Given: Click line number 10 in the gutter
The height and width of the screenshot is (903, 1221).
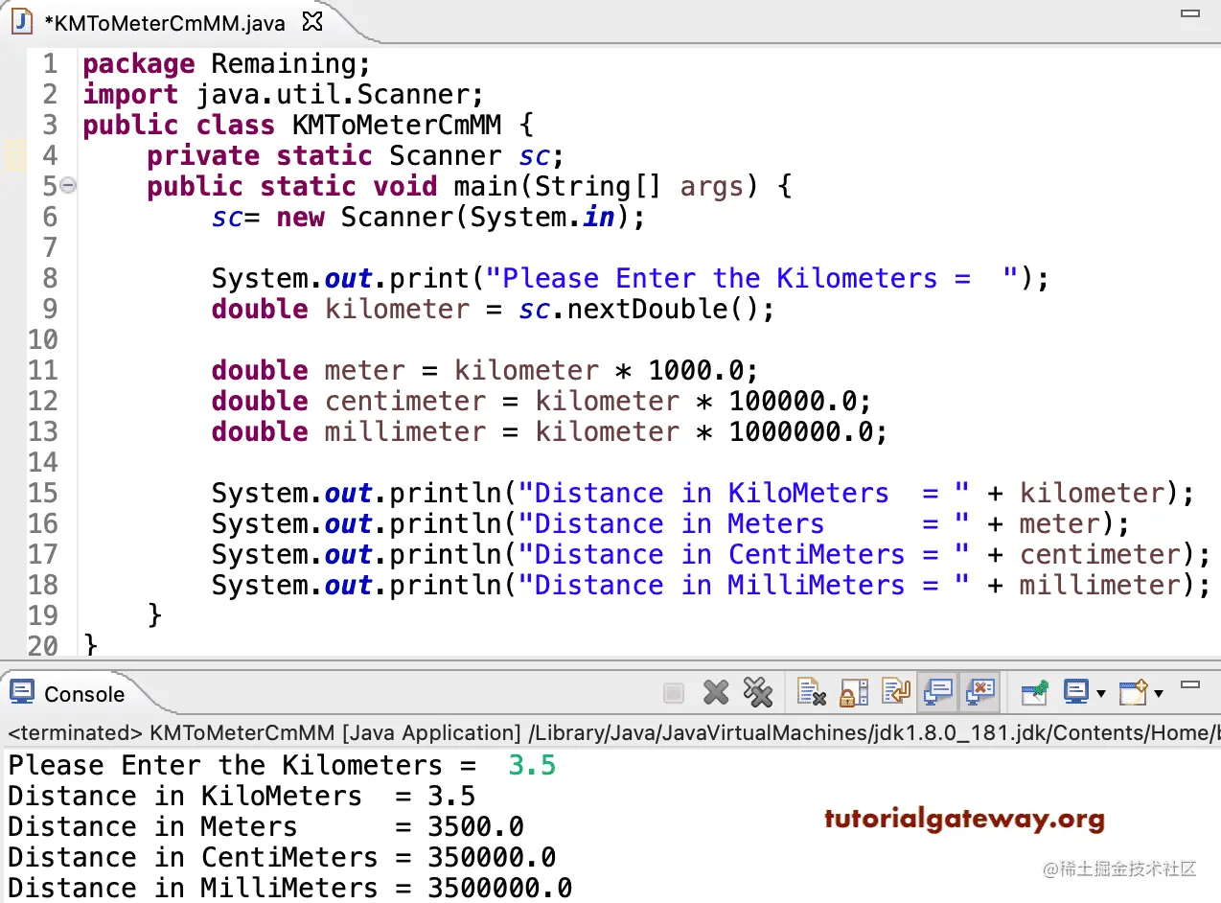Looking at the screenshot, I should pyautogui.click(x=42, y=340).
